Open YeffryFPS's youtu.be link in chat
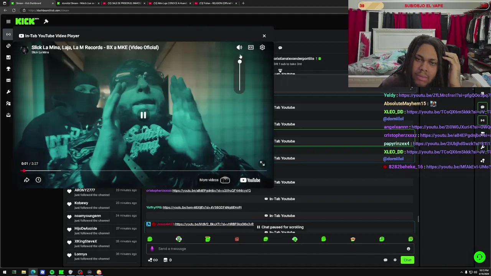The image size is (491, 276). (x=202, y=207)
